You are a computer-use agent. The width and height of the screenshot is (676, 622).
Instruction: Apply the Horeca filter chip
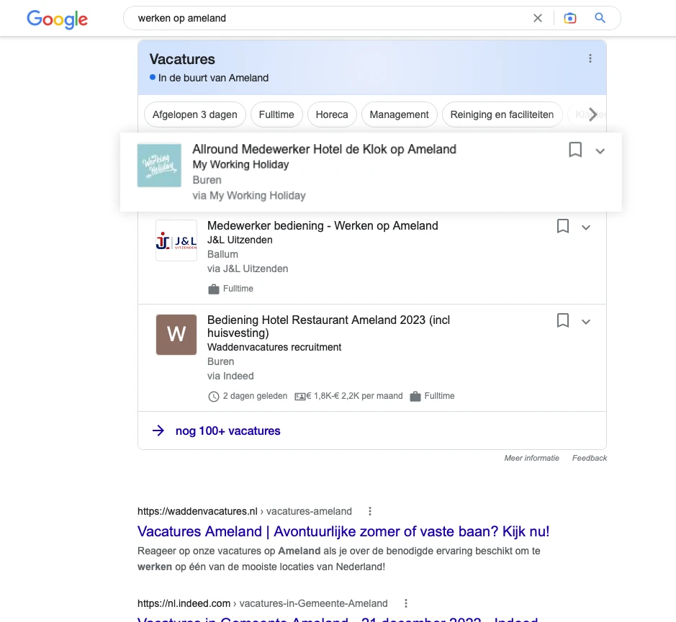(332, 114)
